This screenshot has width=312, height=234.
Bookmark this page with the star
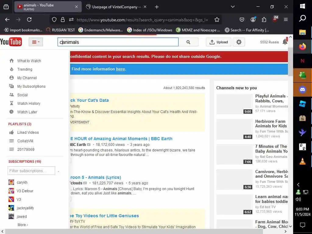point(217,19)
